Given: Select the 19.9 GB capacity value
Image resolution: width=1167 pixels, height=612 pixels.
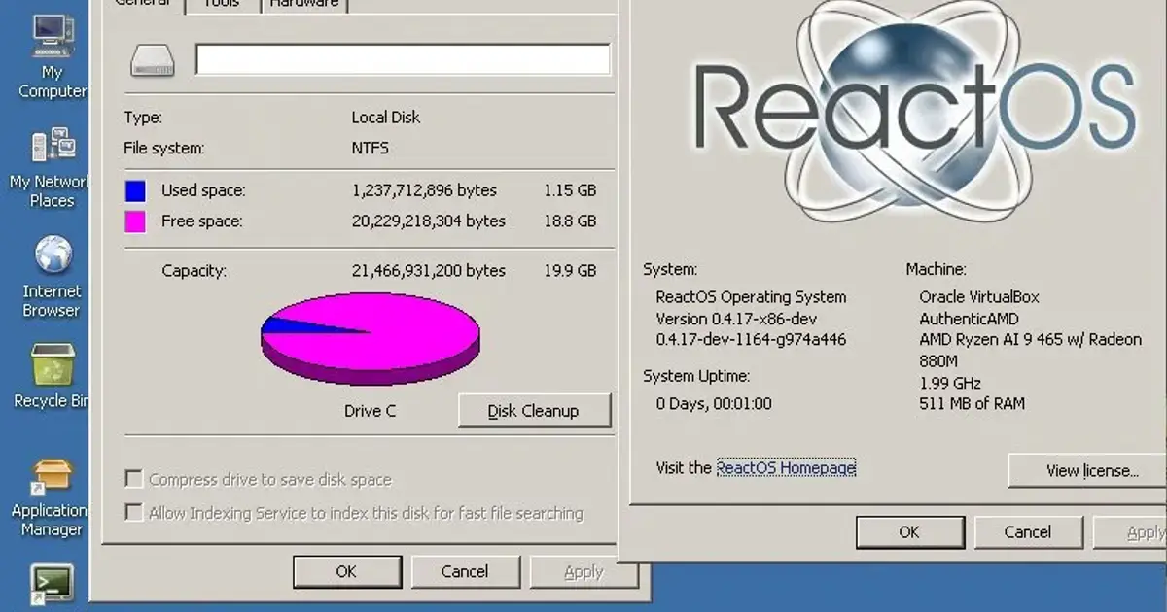Looking at the screenshot, I should pyautogui.click(x=570, y=271).
